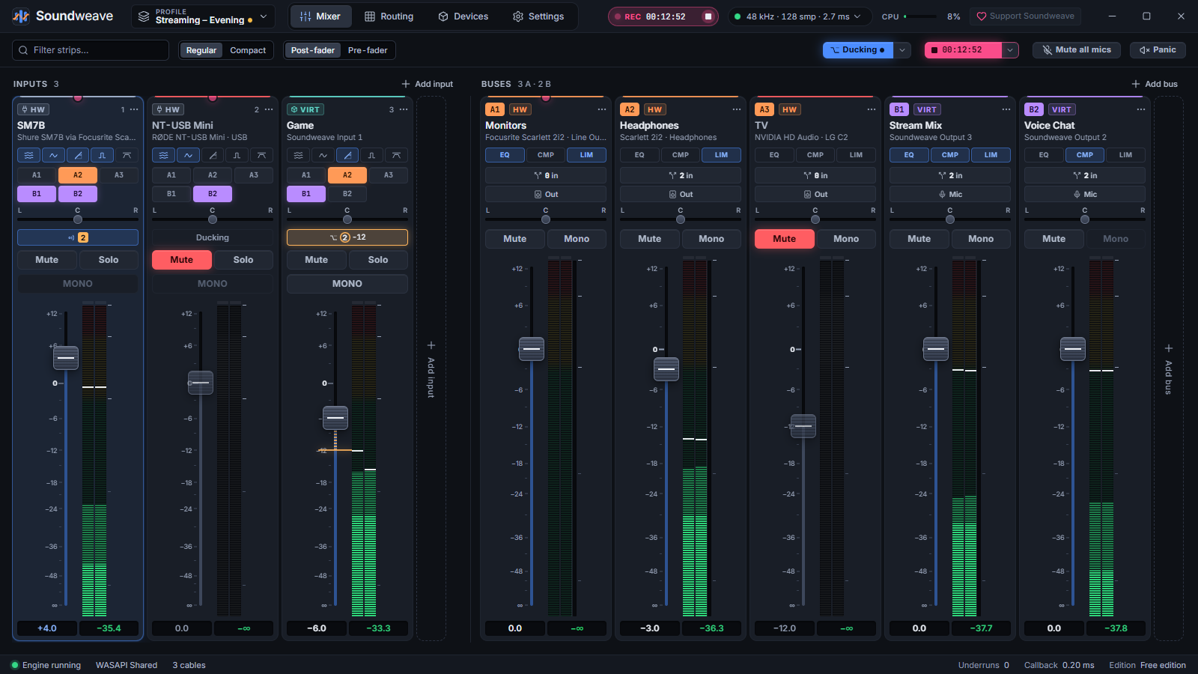
Task: Toggle wavy-lines effect icon on NT-USB Mini
Action: tap(163, 155)
